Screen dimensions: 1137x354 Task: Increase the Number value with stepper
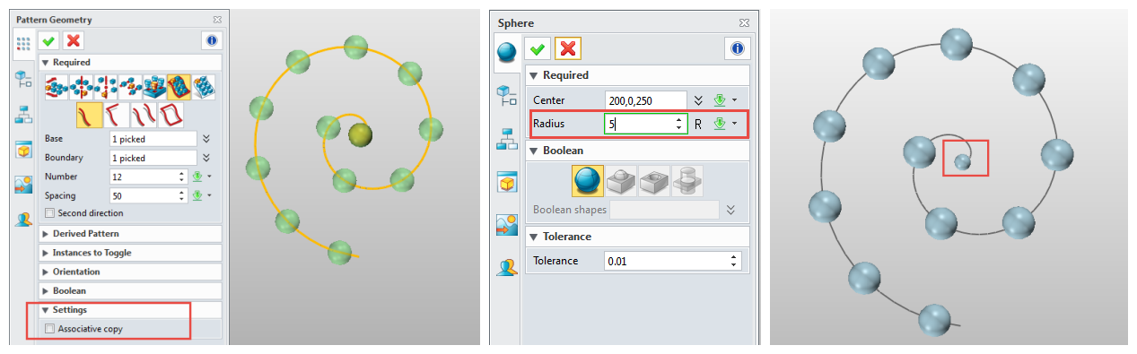182,174
